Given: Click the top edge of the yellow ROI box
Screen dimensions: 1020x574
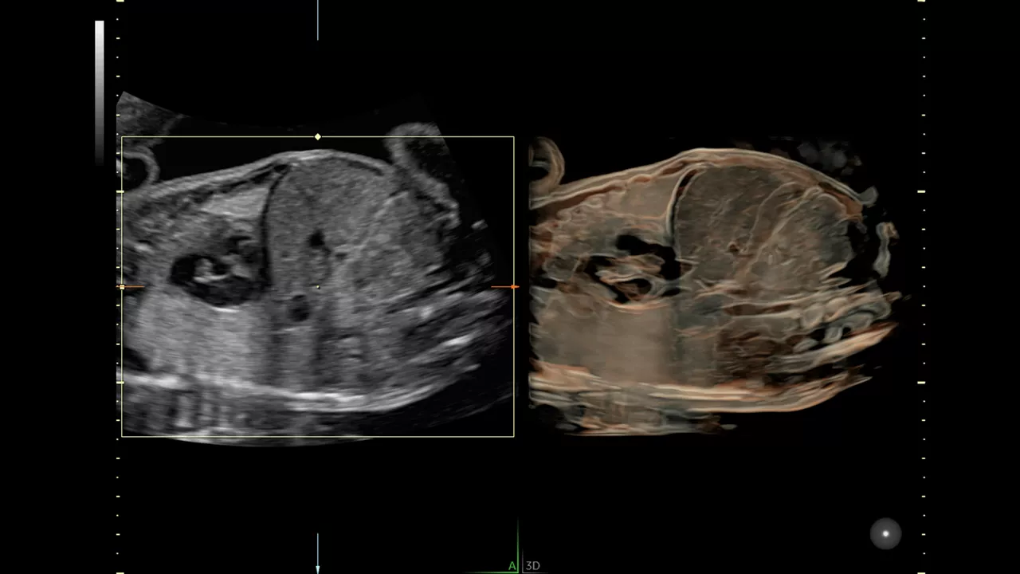Looking at the screenshot, I should click(318, 137).
